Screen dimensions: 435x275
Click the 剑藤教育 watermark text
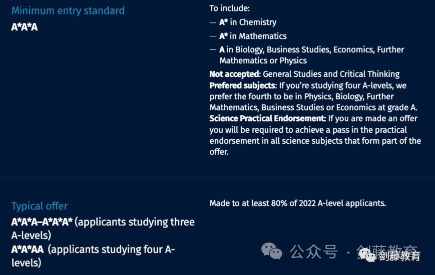click(399, 256)
